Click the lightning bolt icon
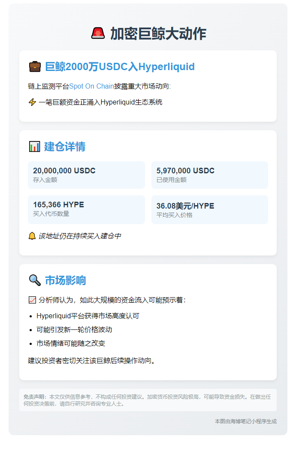Image resolution: width=296 pixels, height=449 pixels. tap(32, 102)
